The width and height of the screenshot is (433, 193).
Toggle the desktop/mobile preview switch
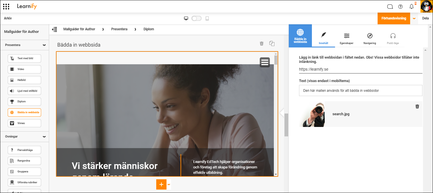197,18
